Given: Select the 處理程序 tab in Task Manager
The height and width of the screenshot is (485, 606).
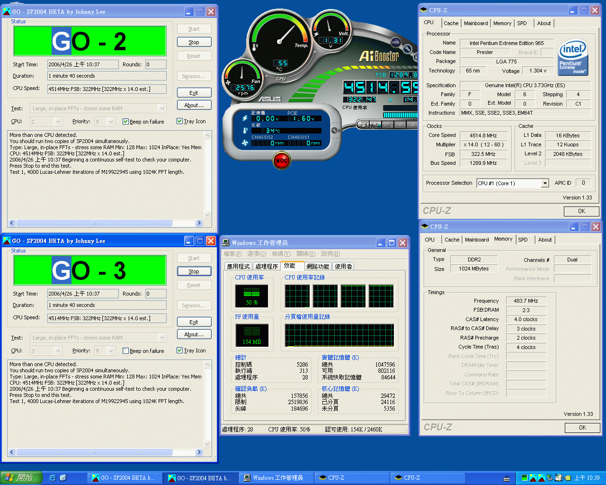Looking at the screenshot, I should 266,267.
